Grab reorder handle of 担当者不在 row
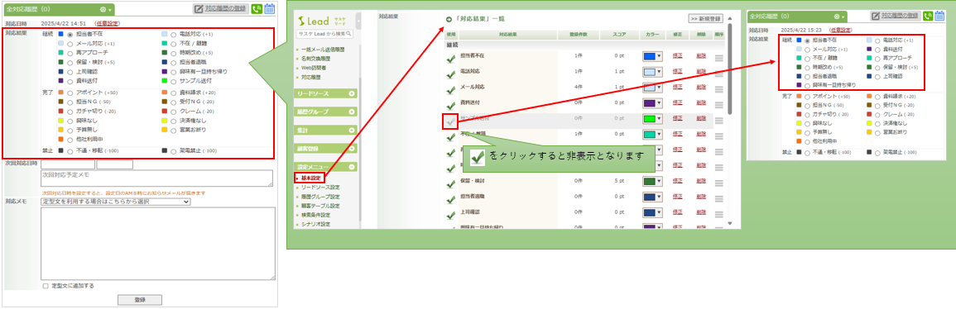Image resolution: width=956 pixels, height=309 pixels. 718,59
